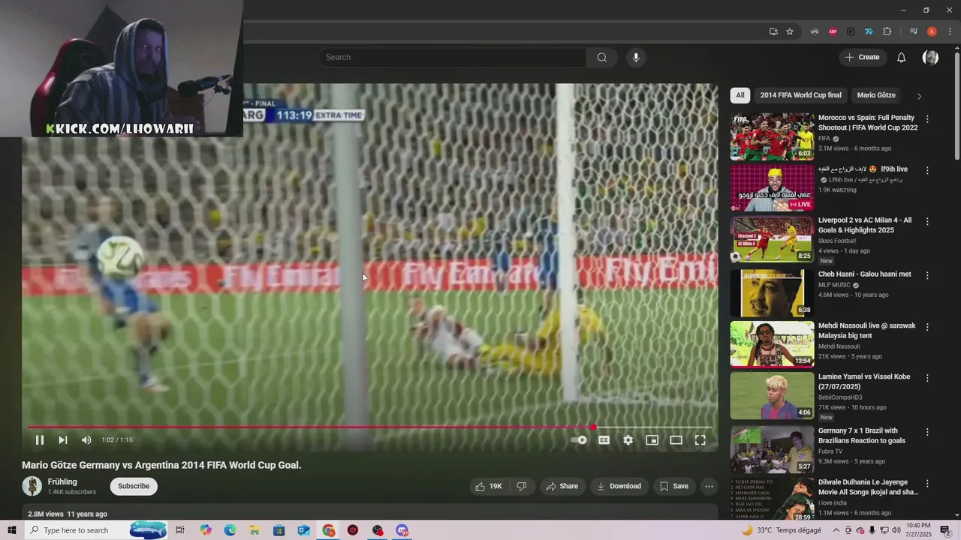Image resolution: width=961 pixels, height=540 pixels.
Task: Open the player settings gear
Action: [628, 440]
